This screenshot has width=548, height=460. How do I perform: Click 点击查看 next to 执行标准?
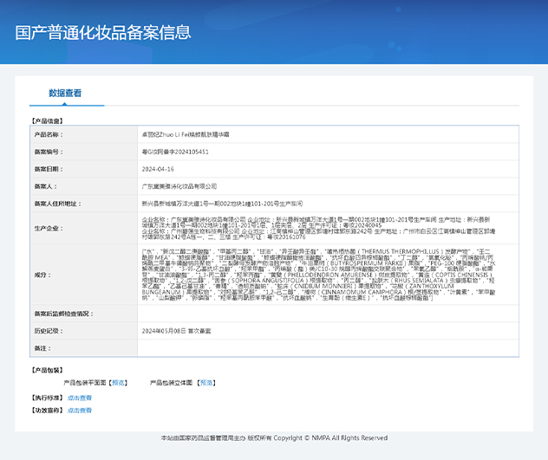point(80,398)
